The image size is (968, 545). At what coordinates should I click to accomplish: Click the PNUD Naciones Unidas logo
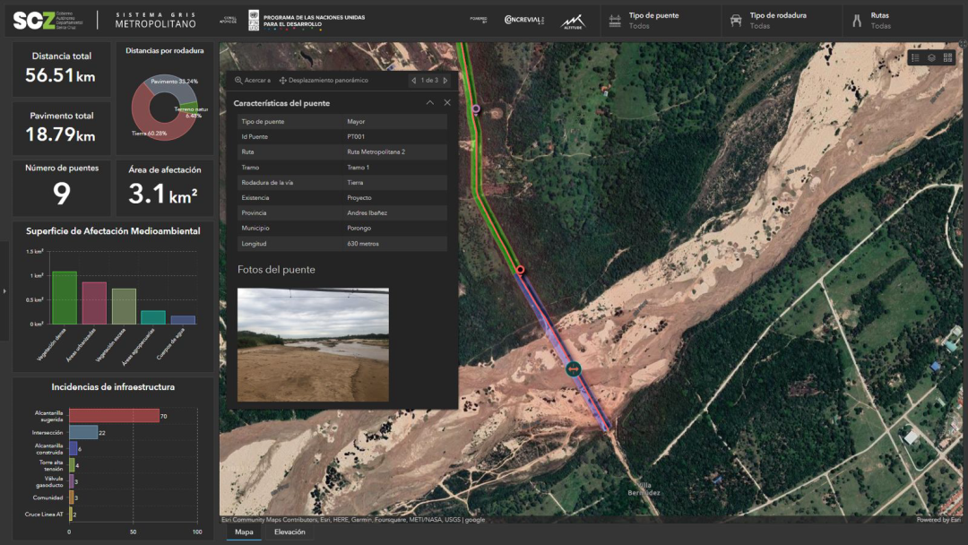[307, 21]
